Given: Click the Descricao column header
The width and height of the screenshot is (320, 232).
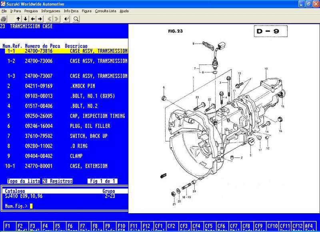Looking at the screenshot, I should (76, 46).
